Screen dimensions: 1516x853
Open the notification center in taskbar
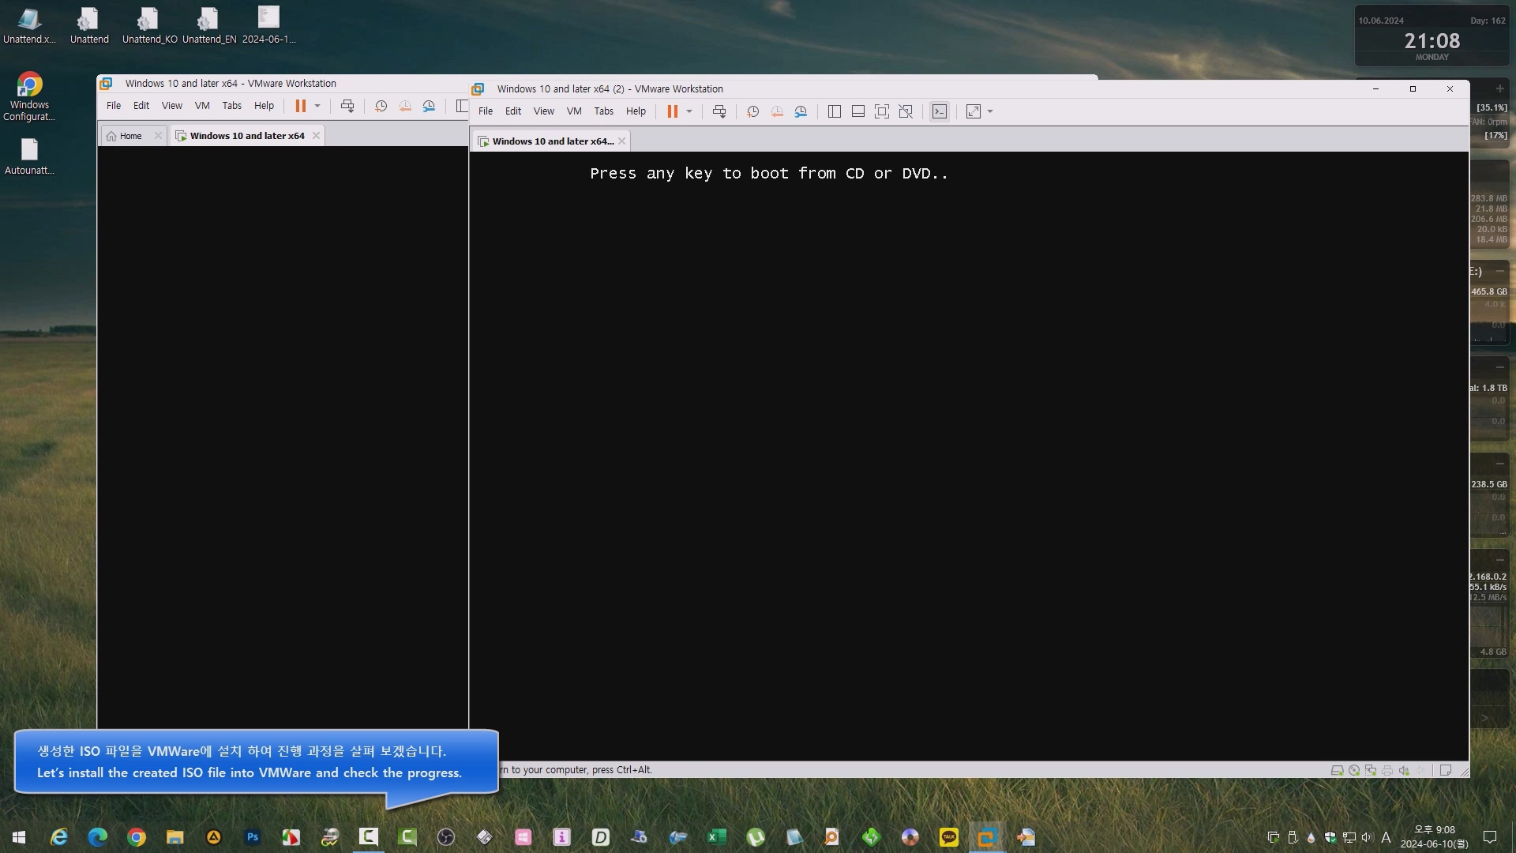1490,837
